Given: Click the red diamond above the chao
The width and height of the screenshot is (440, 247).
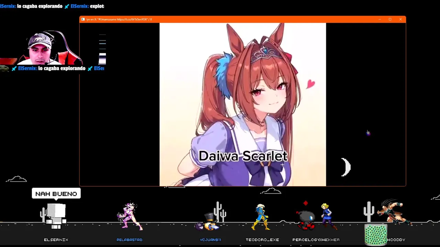Looking at the screenshot, I should 306,203.
